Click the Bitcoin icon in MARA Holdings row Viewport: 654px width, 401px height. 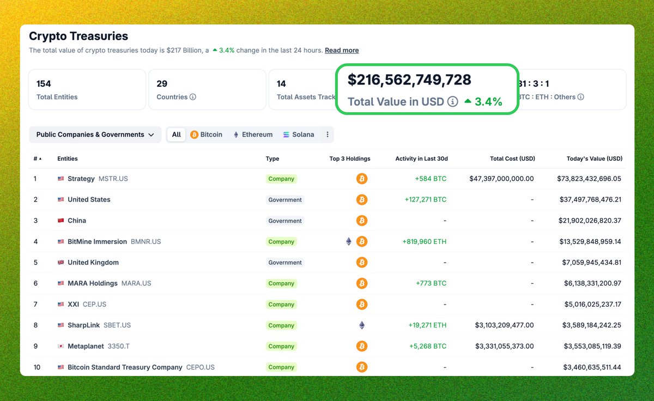(362, 283)
